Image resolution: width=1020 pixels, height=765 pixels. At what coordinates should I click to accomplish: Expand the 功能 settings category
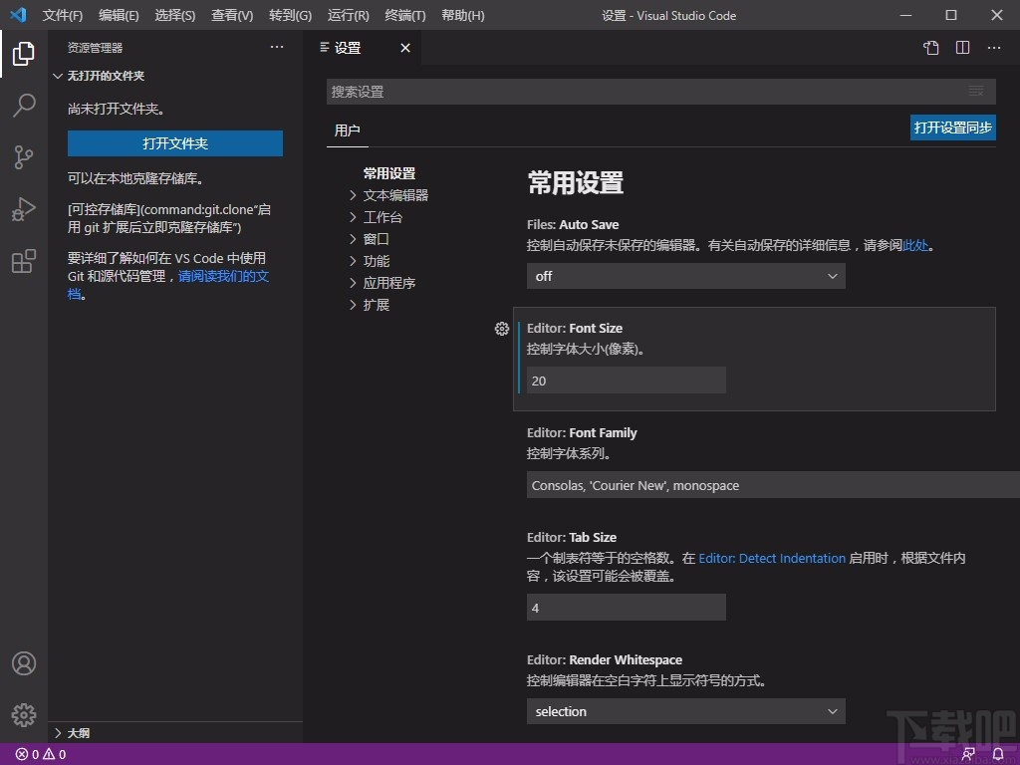pyautogui.click(x=370, y=261)
